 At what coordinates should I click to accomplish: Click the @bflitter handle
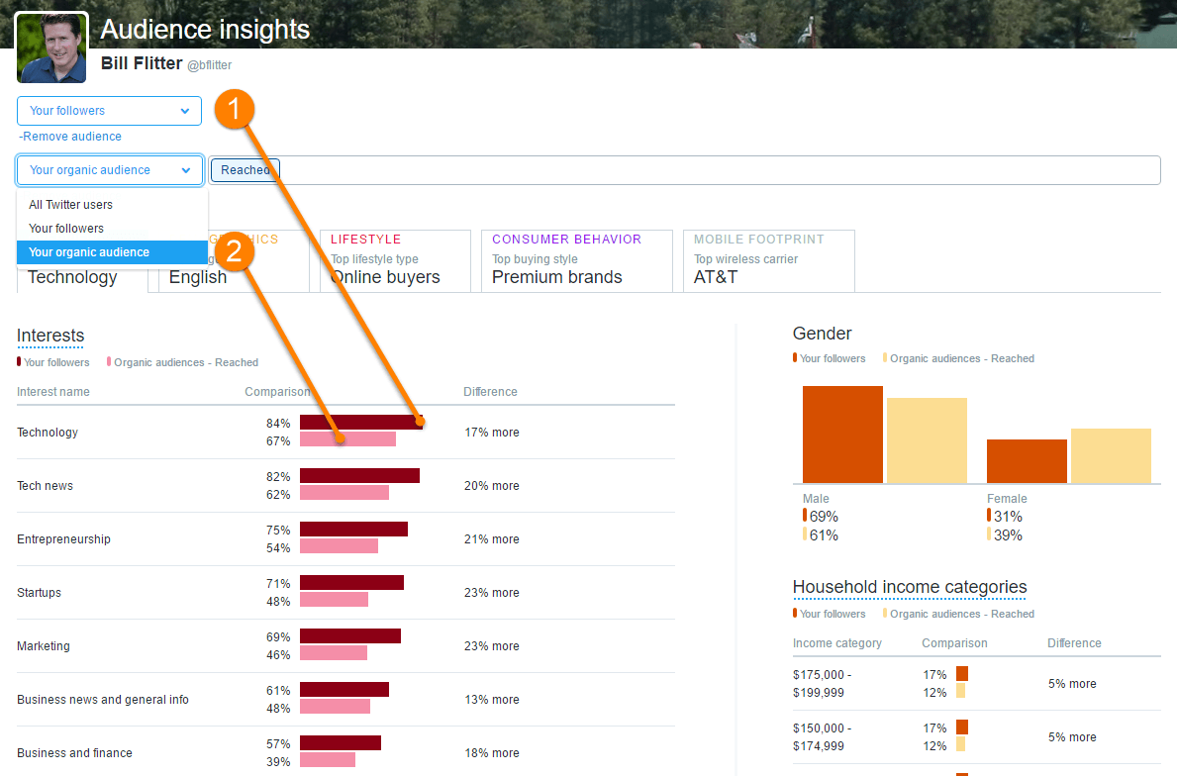pos(209,64)
